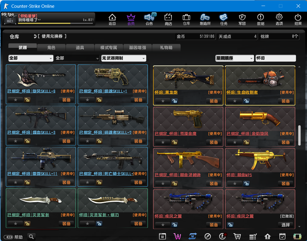The height and width of the screenshot is (241, 307).
Task: Expand the 期限顺序 sort dropdown
Action: click(x=235, y=58)
